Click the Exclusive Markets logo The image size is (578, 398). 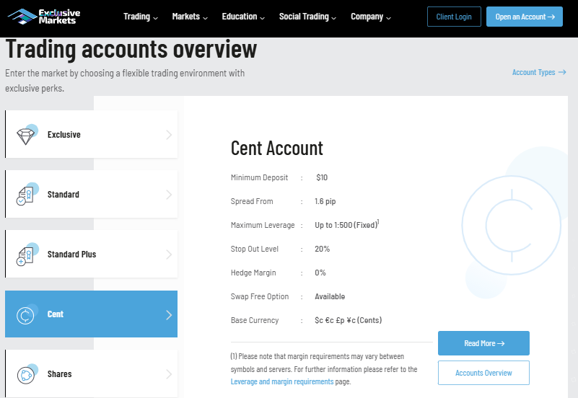[44, 17]
